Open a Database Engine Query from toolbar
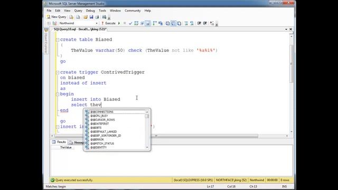The image size is (338, 190). [71, 17]
